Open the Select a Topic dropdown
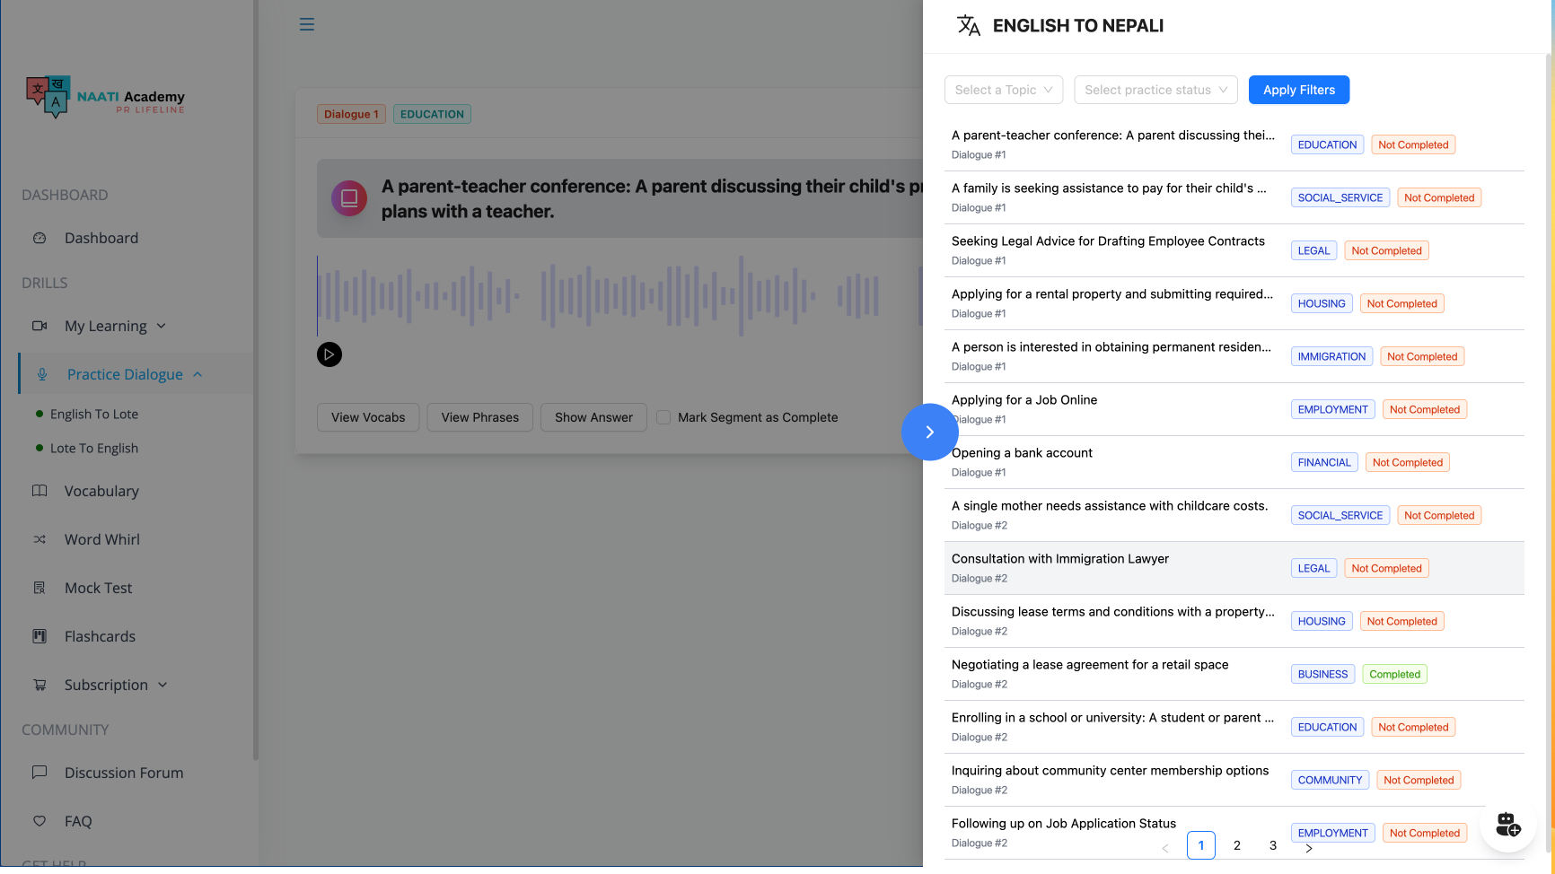 coord(1003,90)
